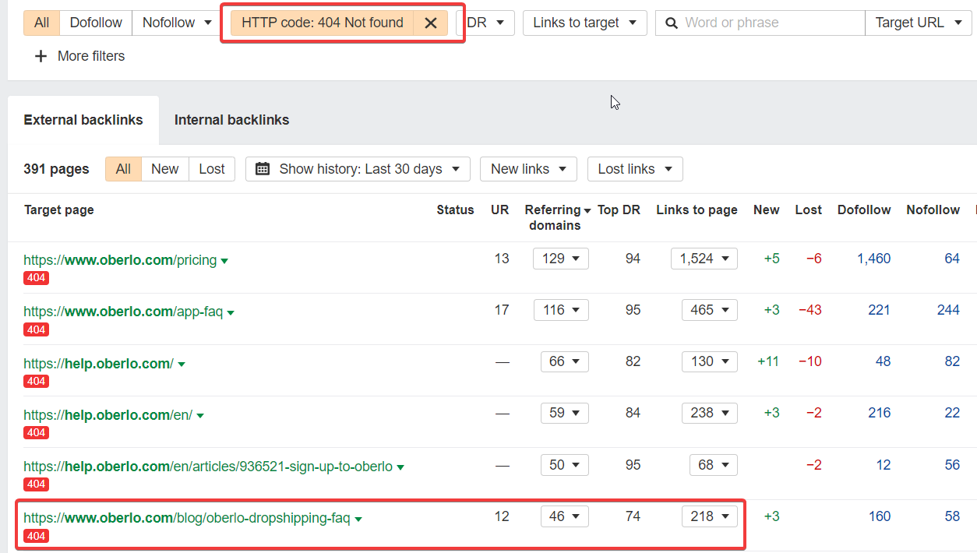Select the All pages toggle
The image size is (977, 553).
pos(123,169)
